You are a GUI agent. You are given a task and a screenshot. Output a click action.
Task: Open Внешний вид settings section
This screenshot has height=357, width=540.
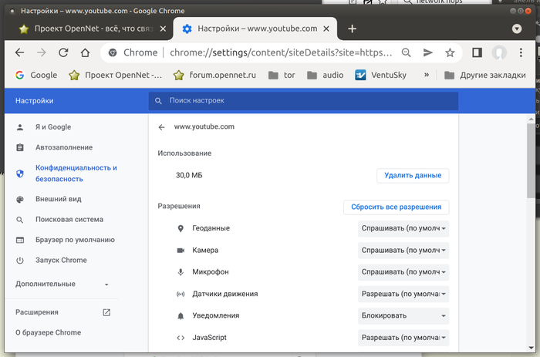click(59, 199)
